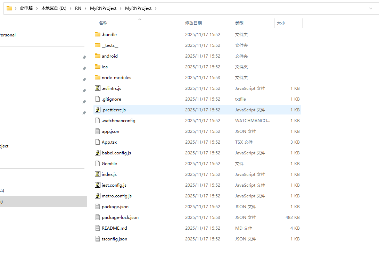Navigate to RN breadcrumb segment
This screenshot has width=379, height=255.
pyautogui.click(x=78, y=8)
